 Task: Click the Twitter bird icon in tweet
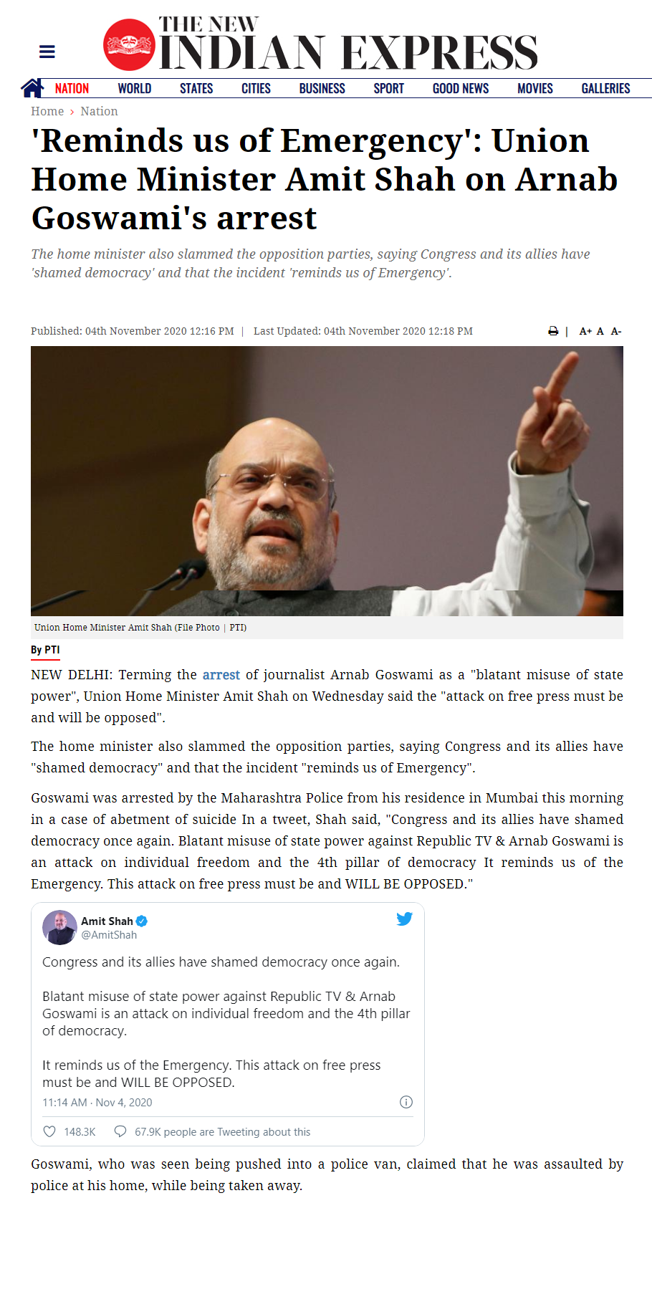(x=404, y=919)
